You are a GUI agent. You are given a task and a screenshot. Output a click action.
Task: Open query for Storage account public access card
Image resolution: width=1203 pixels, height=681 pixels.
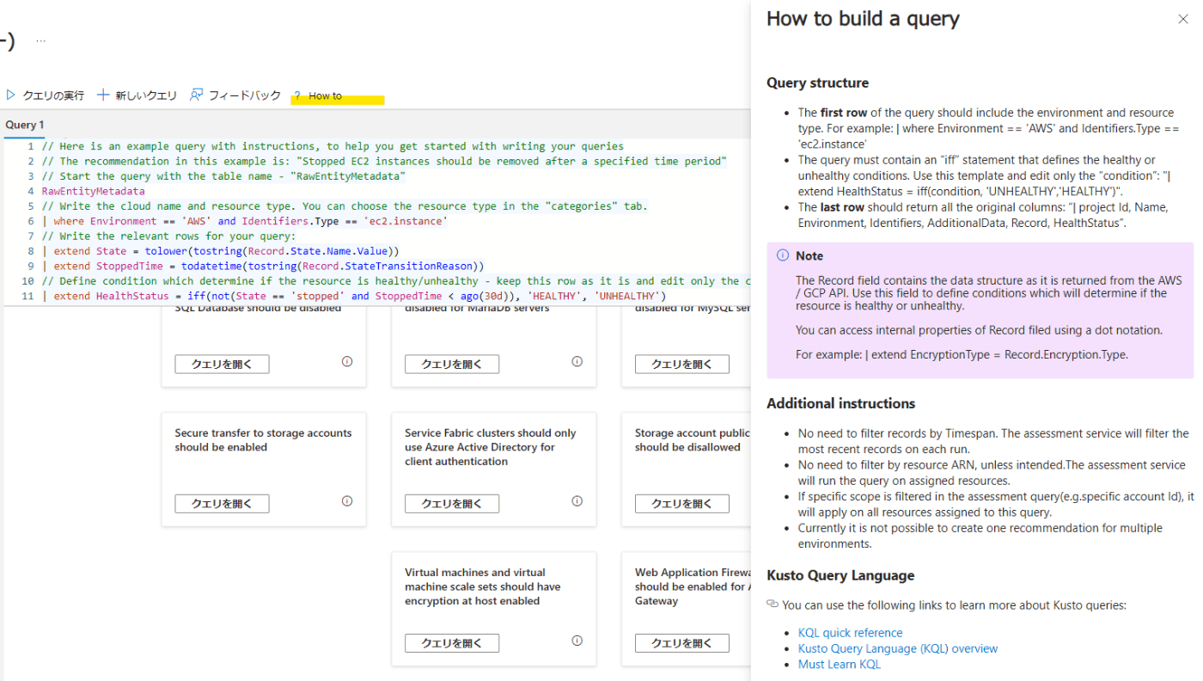[x=682, y=504]
